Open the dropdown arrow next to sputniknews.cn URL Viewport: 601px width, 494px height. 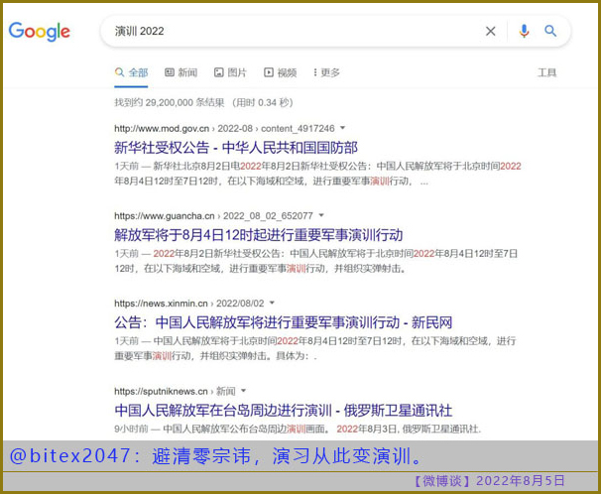click(243, 391)
